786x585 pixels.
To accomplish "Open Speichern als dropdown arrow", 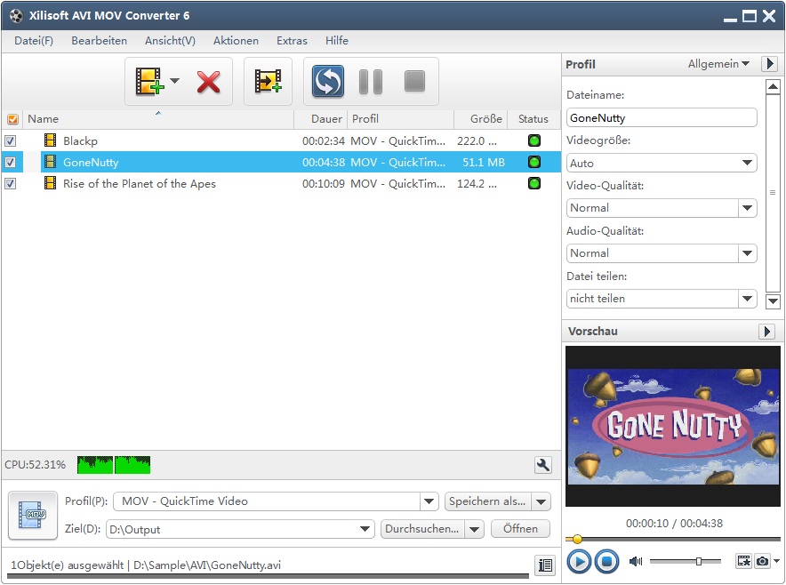I will pyautogui.click(x=541, y=501).
